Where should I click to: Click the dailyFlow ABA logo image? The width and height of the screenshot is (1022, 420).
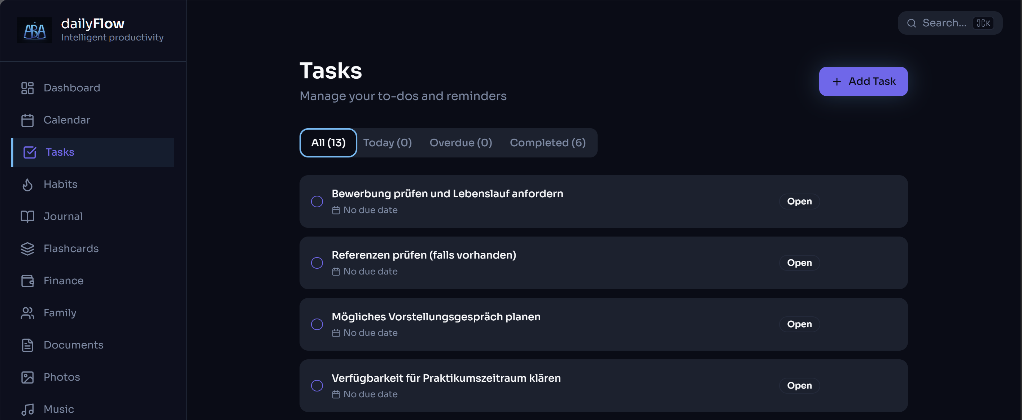coord(35,31)
